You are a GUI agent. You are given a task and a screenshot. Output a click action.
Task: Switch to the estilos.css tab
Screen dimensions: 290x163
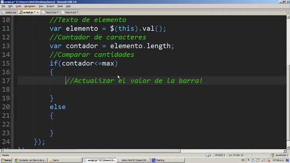9,12
